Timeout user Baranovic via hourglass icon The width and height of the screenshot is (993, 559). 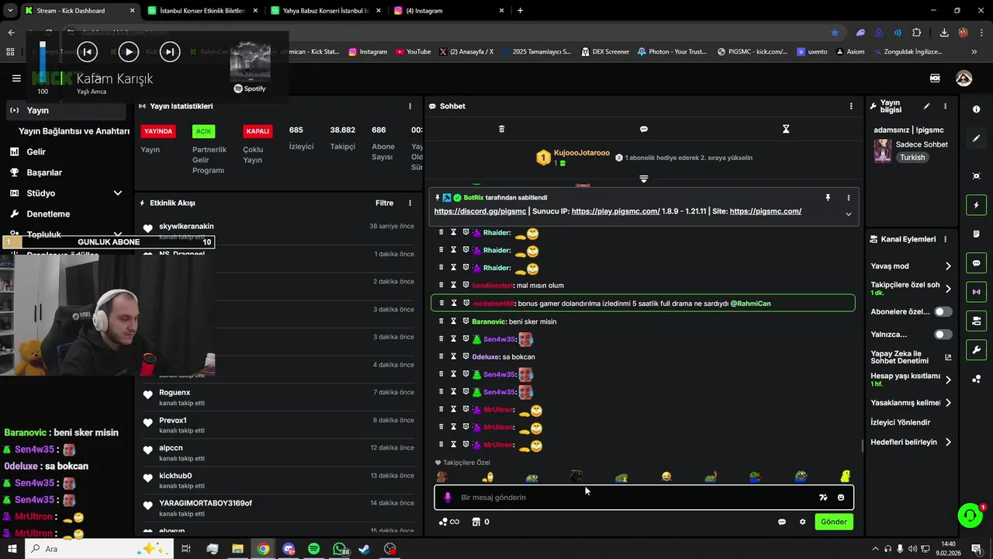click(x=454, y=321)
